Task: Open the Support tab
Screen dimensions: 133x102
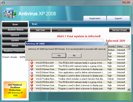Action: [x=118, y=18]
